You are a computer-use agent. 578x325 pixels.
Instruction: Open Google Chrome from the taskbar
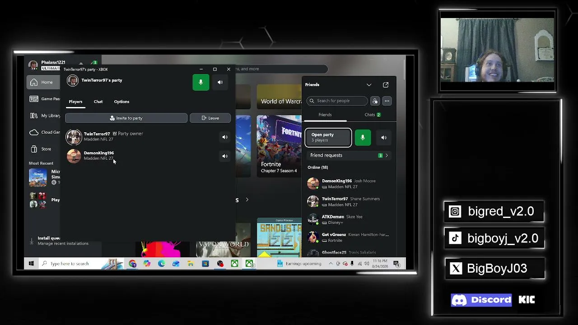click(x=132, y=264)
